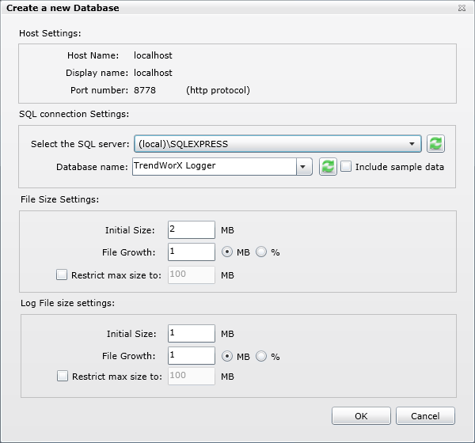Close the Create a new Database dialog

click(462, 8)
